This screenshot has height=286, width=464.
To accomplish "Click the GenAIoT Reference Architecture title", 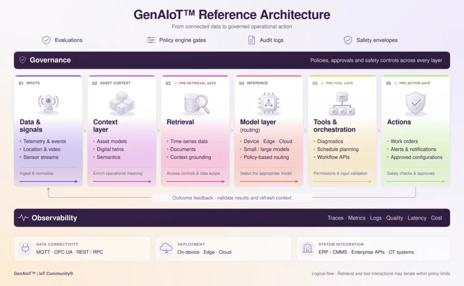I will (x=232, y=14).
